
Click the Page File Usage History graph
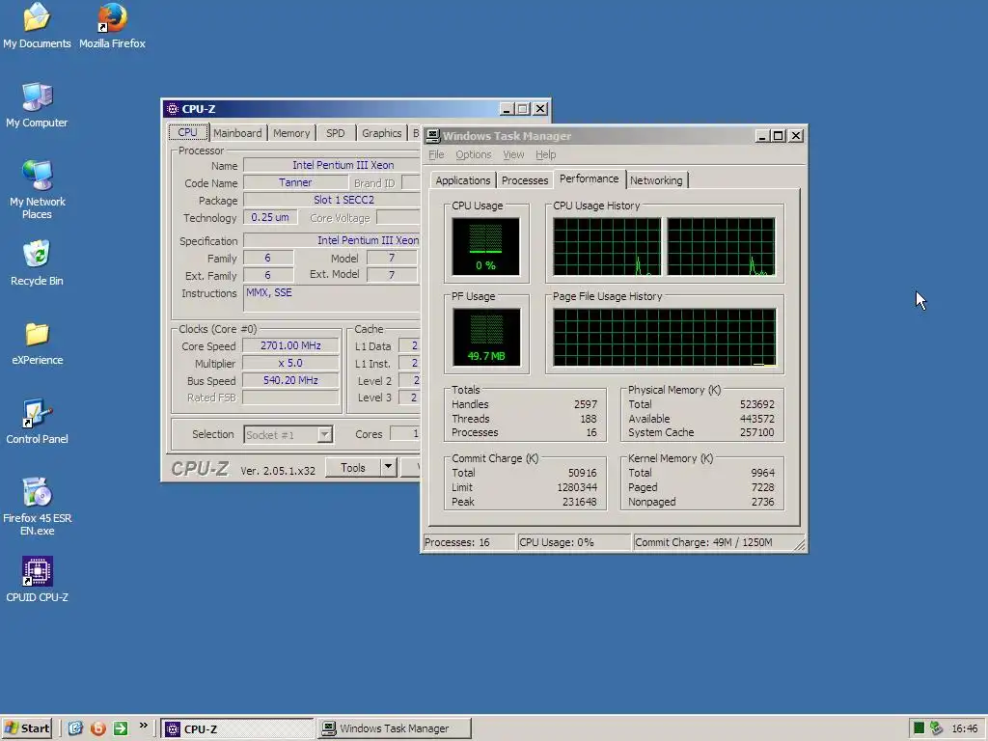(665, 337)
